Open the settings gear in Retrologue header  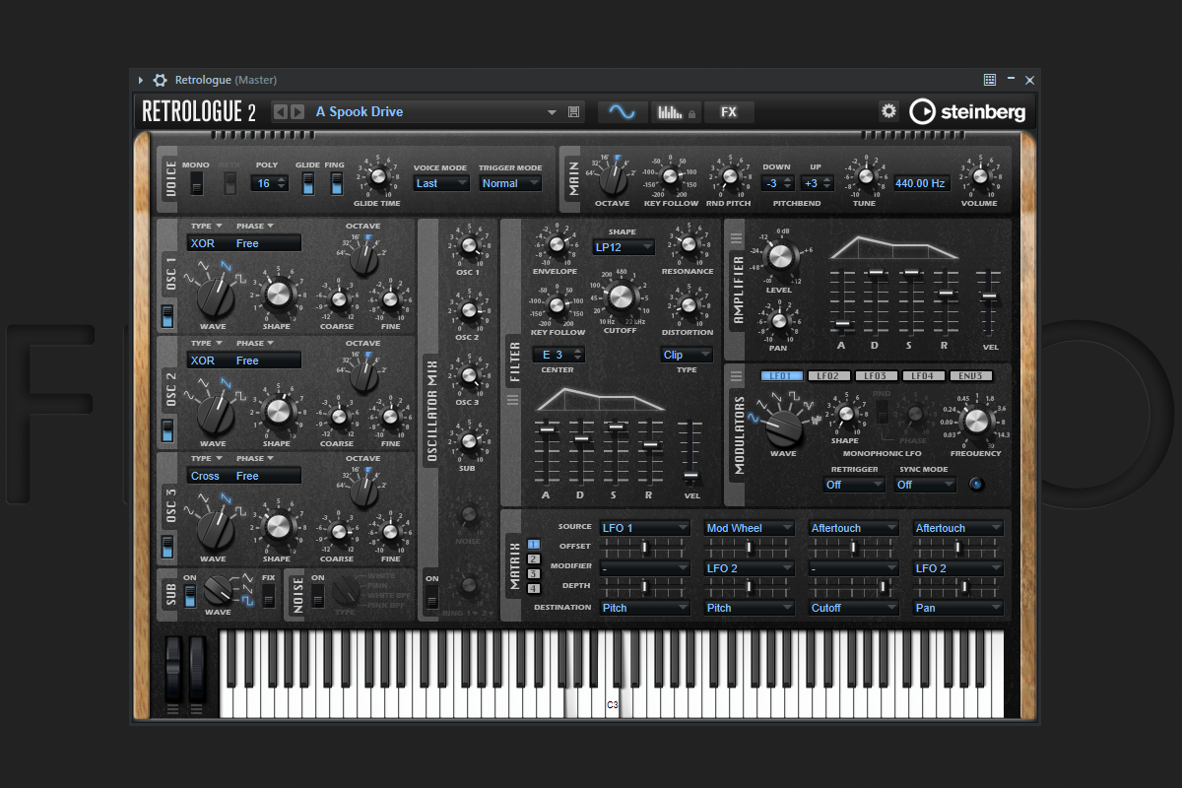point(888,111)
